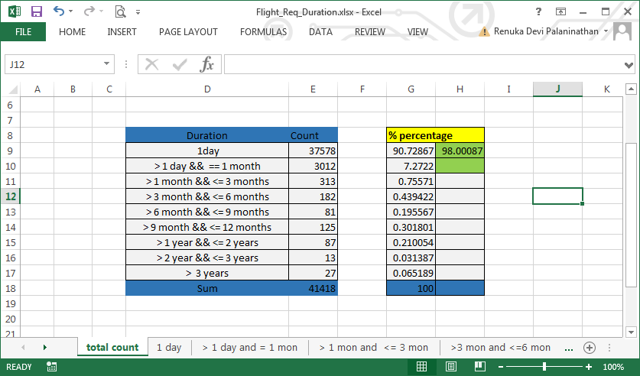Click the Undo arrow icon
The width and height of the screenshot is (640, 376).
tap(60, 11)
